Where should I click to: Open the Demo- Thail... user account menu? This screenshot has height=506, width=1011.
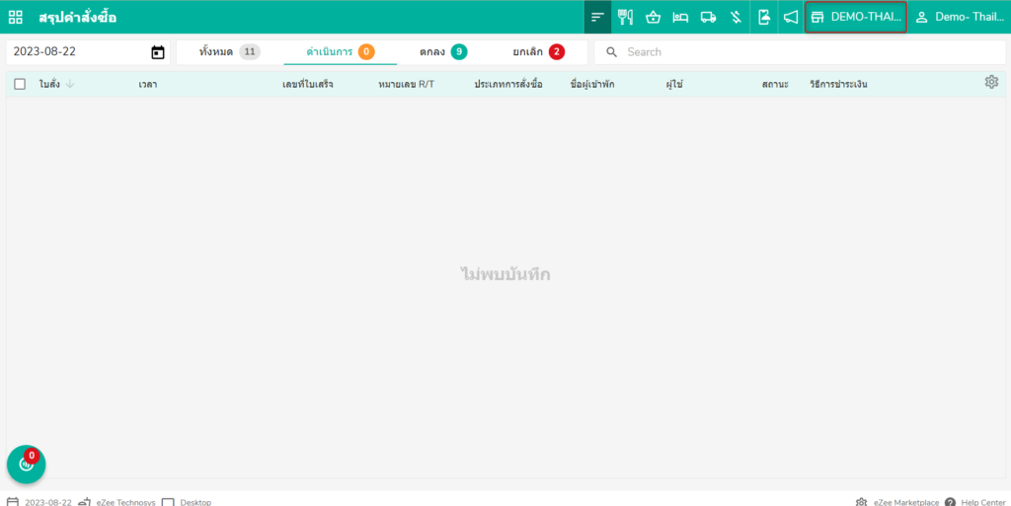coord(960,18)
